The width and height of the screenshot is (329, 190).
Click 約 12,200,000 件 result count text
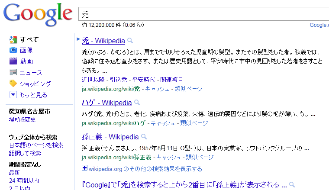(x=101, y=25)
